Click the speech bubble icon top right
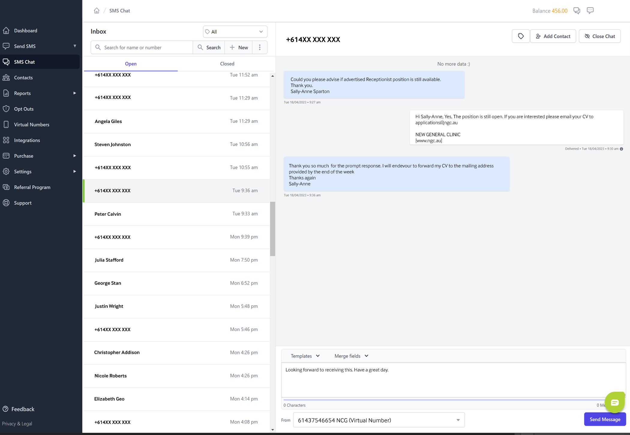Viewport: 630px width, 435px height. pyautogui.click(x=590, y=11)
